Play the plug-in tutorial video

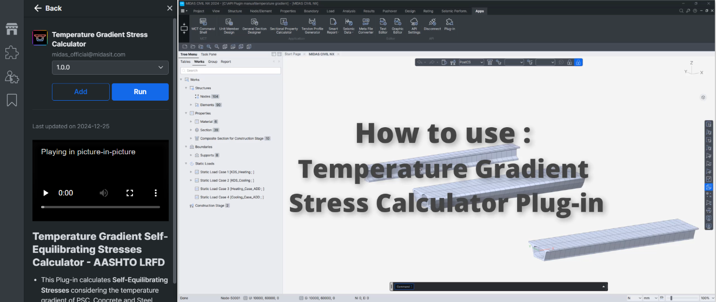click(x=46, y=193)
